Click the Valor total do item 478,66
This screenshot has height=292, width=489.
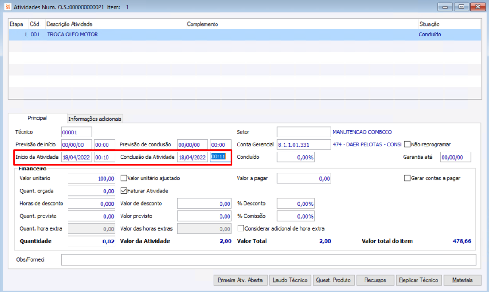[462, 241]
